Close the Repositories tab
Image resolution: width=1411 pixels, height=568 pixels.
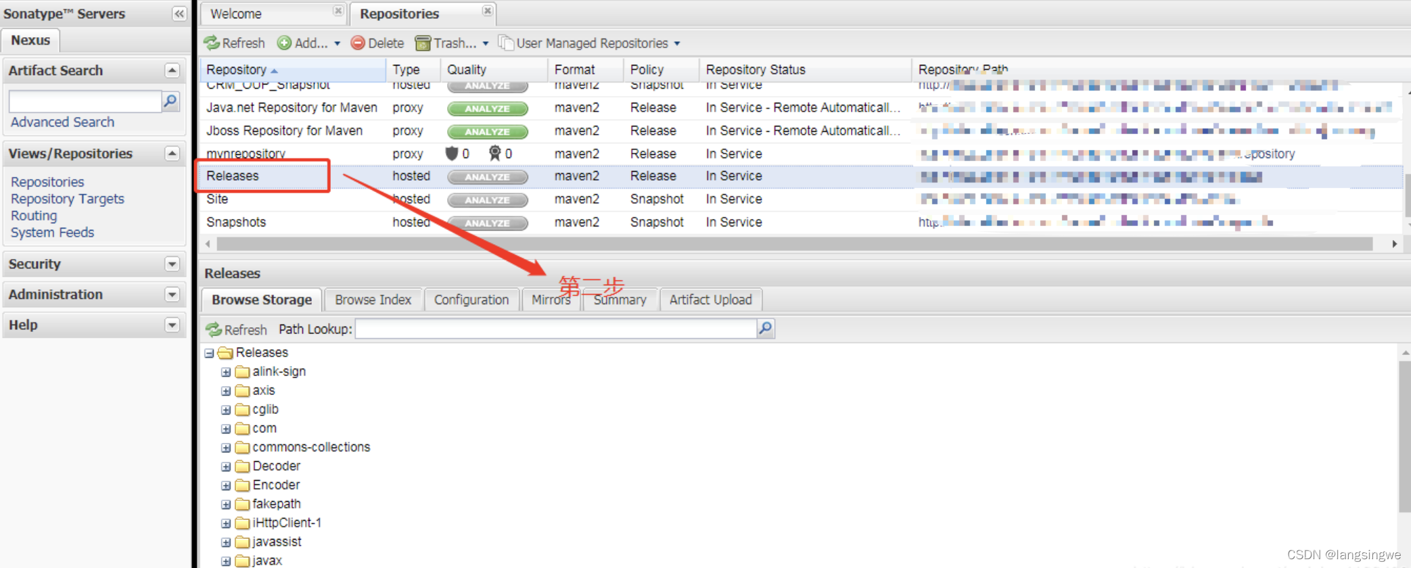[487, 11]
